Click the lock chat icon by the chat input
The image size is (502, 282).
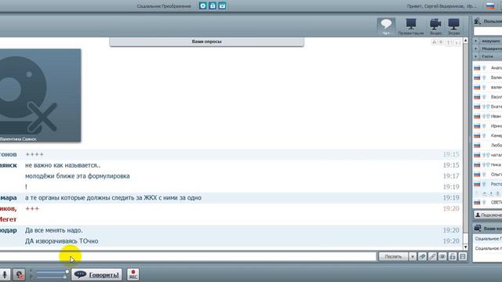453,256
